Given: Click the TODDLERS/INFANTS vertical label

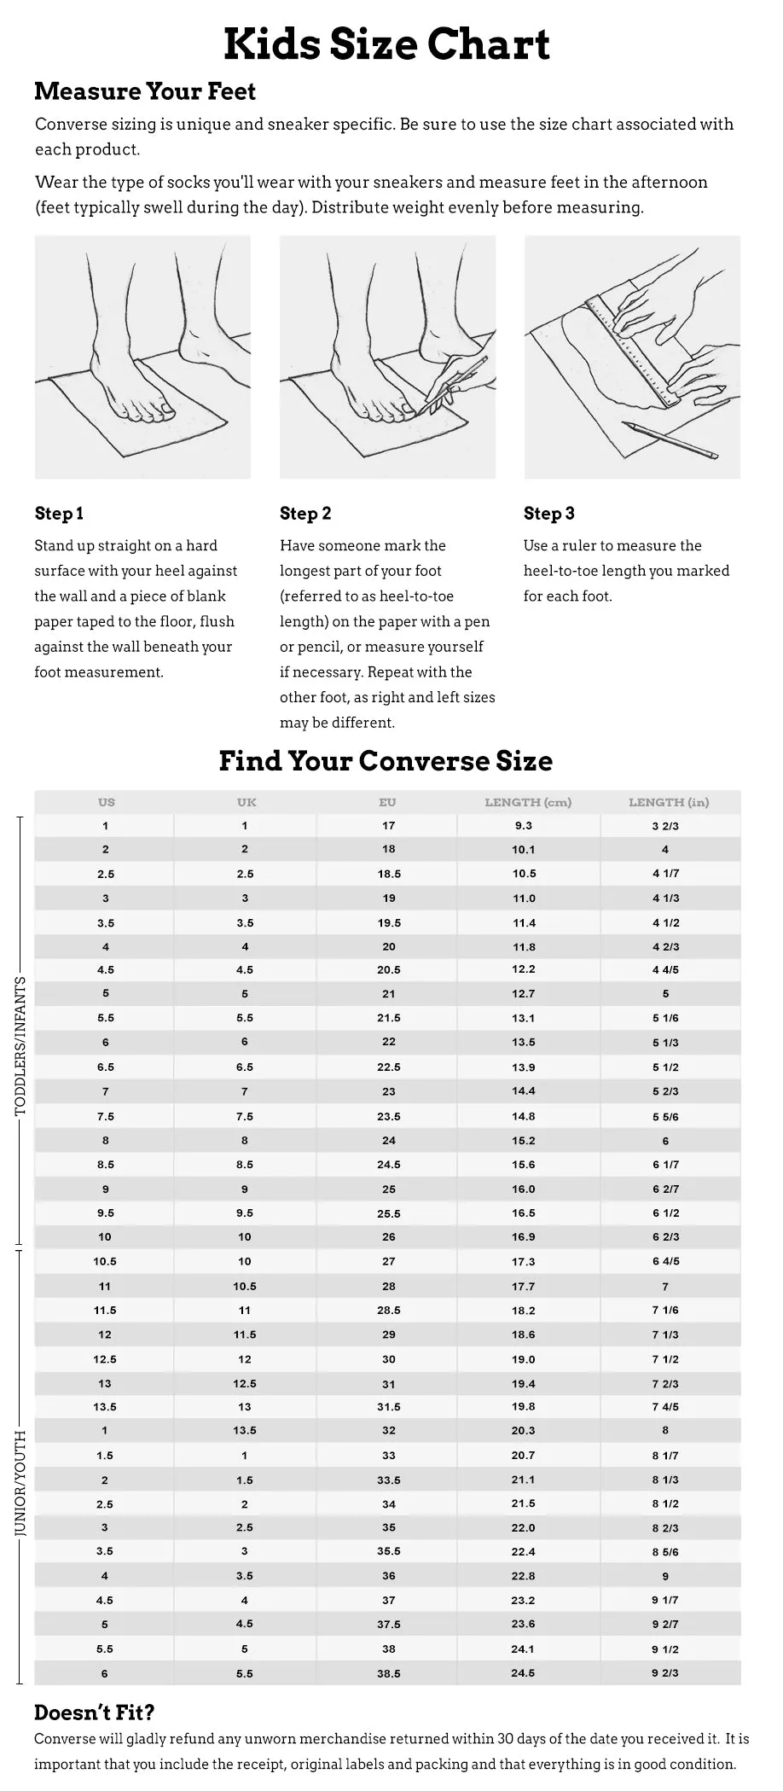Looking at the screenshot, I should (20, 1046).
